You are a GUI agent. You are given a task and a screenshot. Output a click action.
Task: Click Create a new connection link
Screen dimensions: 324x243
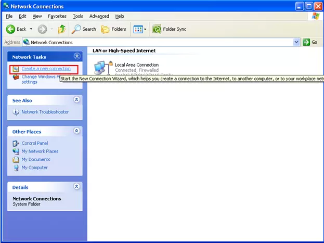46,69
